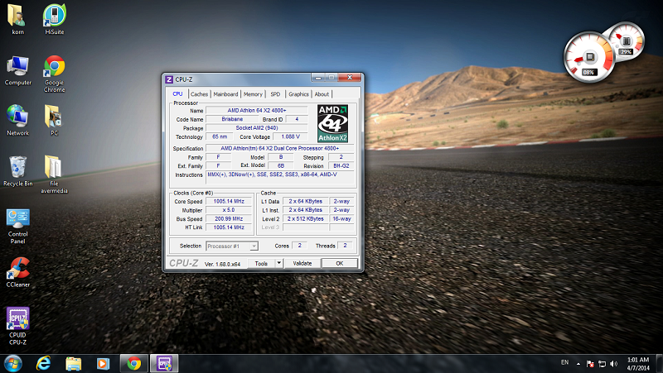Click the AMD Athlon 64 X2 logo
Screen dimensions: 663x373
333,123
